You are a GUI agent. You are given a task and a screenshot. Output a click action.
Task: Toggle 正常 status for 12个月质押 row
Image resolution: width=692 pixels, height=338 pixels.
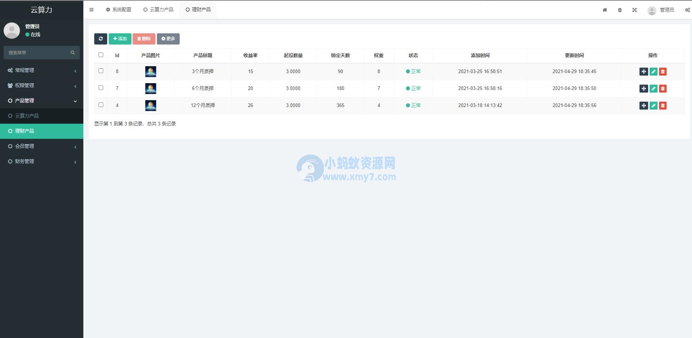pos(413,105)
